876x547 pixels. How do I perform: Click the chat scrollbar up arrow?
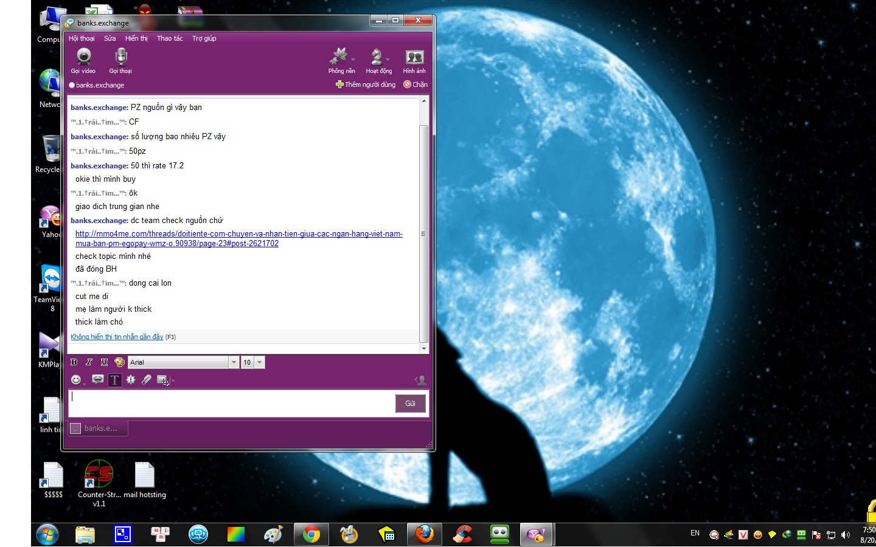pyautogui.click(x=423, y=101)
